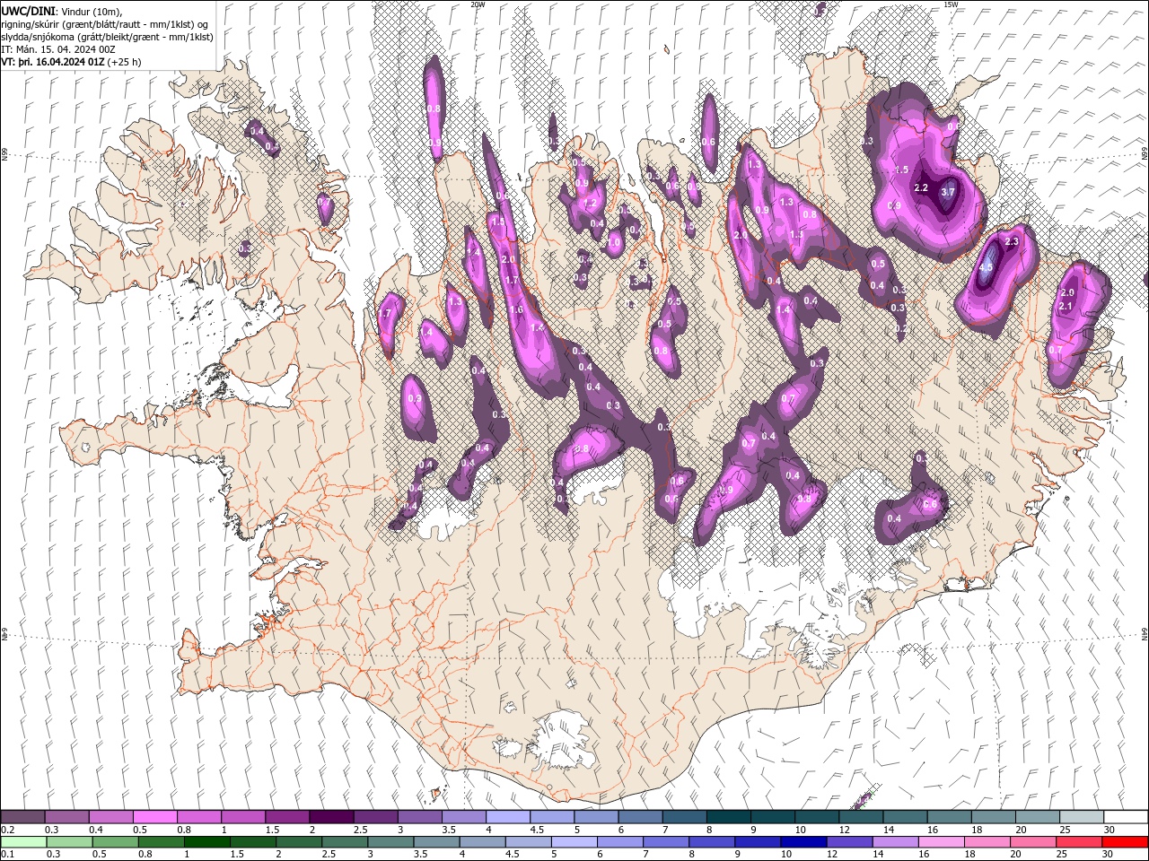Click top-row legend swatch between 9 and 10
The height and width of the screenshot is (861, 1149).
click(x=773, y=816)
